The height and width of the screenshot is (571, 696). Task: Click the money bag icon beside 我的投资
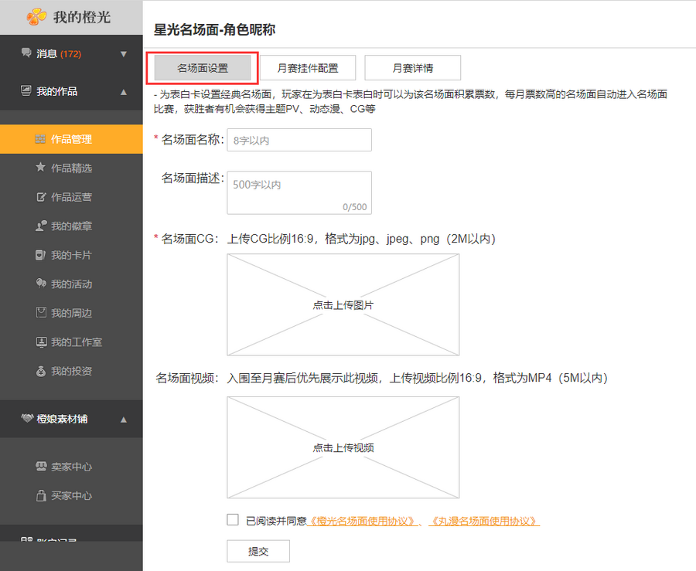pos(41,371)
